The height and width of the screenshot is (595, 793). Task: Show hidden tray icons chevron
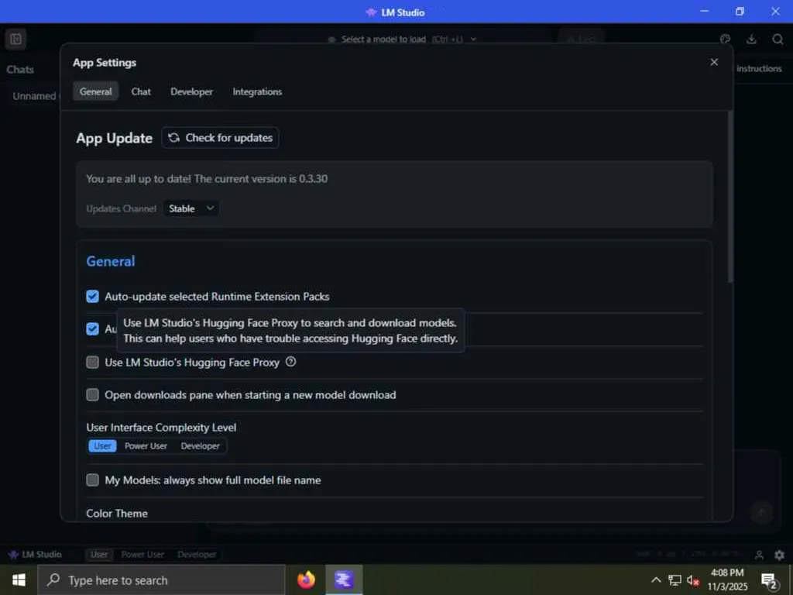(656, 580)
